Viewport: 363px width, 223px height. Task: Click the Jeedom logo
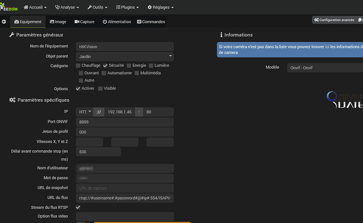pos(9,7)
